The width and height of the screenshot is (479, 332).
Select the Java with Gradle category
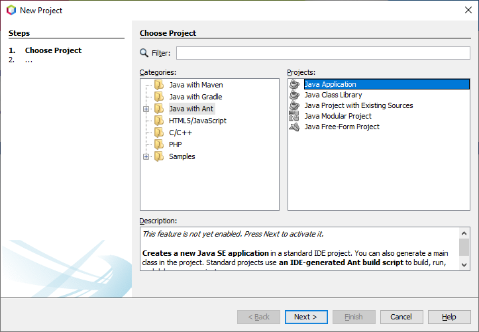pyautogui.click(x=195, y=97)
